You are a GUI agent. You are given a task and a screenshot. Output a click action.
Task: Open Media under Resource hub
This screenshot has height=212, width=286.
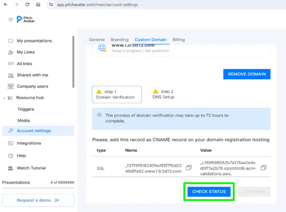click(x=23, y=120)
